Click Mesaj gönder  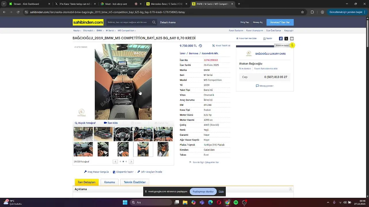pos(265,86)
